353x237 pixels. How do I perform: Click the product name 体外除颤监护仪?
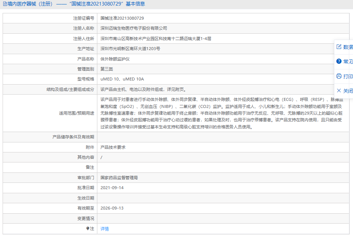115,59
